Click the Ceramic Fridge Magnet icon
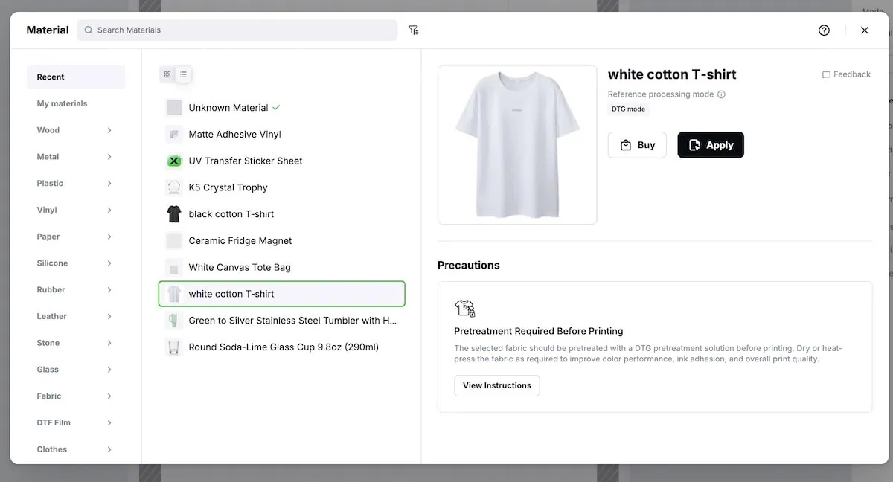893x482 pixels. (174, 241)
